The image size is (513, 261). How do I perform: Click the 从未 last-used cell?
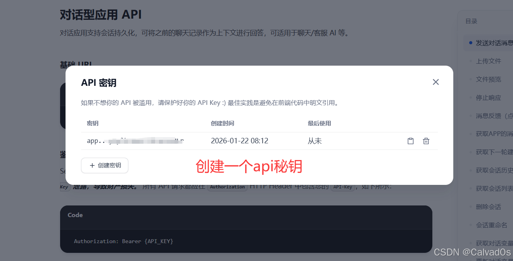(x=315, y=141)
